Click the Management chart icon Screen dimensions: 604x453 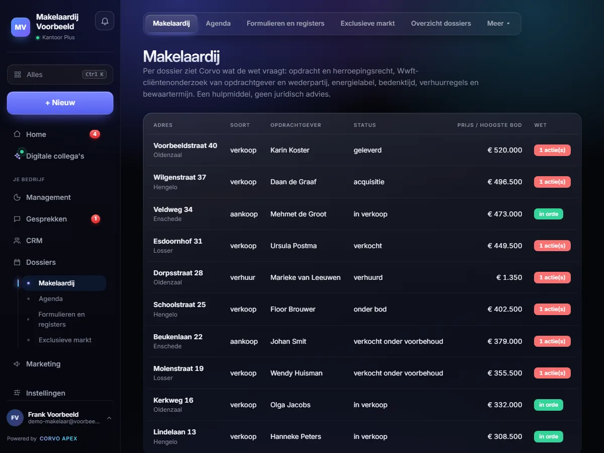pyautogui.click(x=17, y=197)
